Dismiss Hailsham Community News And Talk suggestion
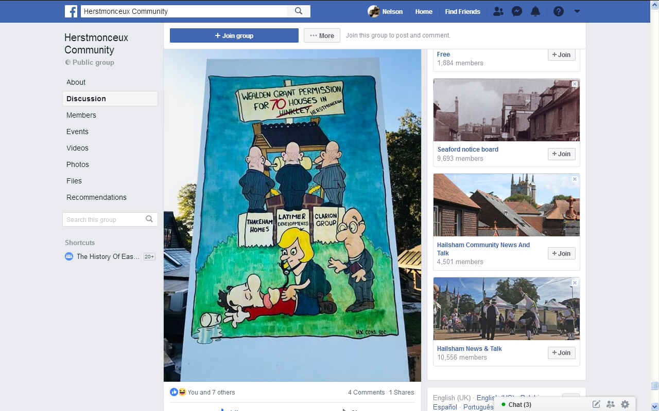Viewport: 659px width, 411px height. point(575,179)
